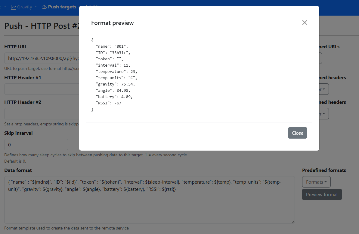Click the Format preview dialog title
Viewport: 359px width, 234px height.
(x=112, y=23)
